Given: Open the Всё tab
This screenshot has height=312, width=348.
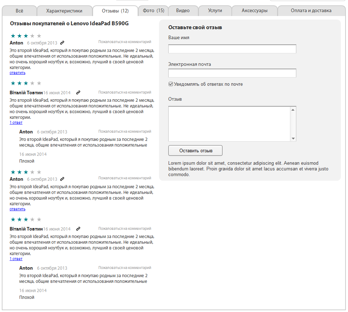Looking at the screenshot, I should [x=19, y=11].
